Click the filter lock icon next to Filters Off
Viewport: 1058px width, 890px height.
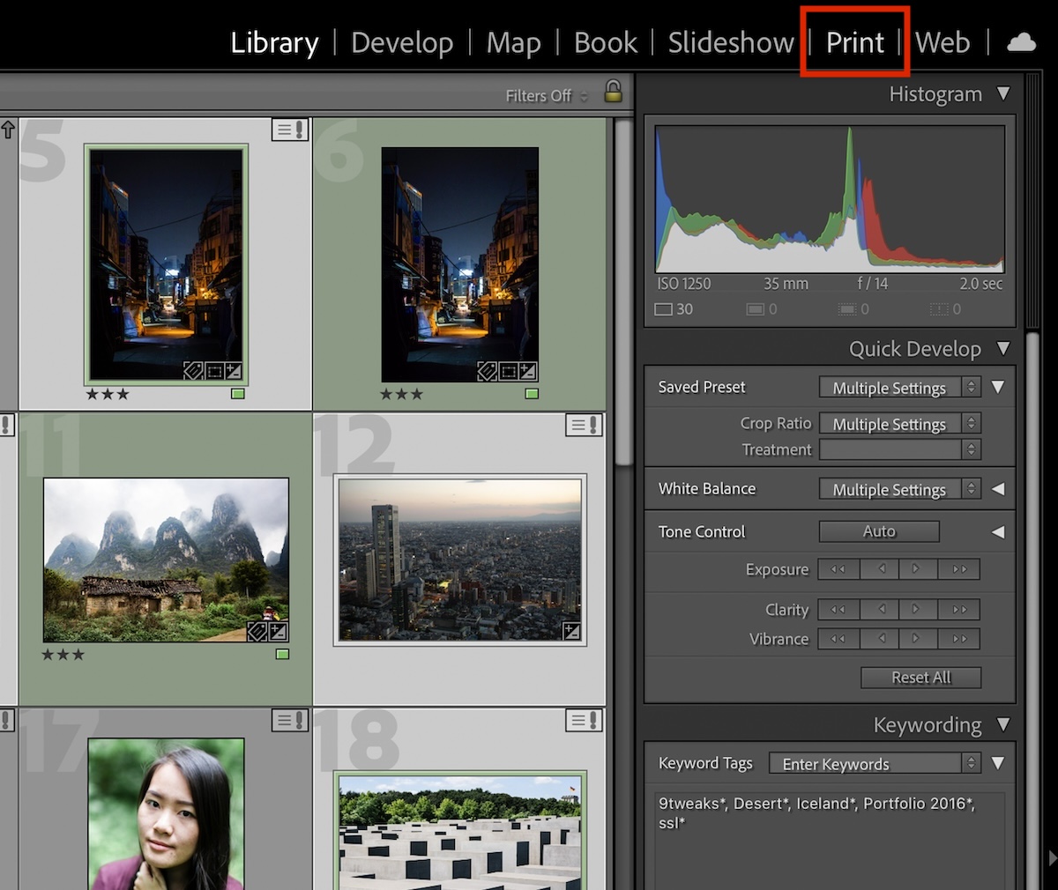(614, 92)
